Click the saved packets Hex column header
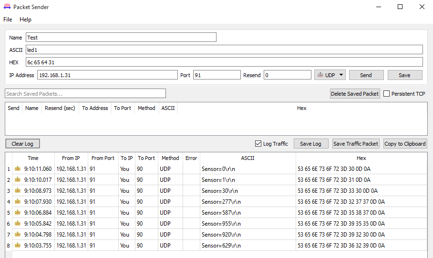Image resolution: width=433 pixels, height=258 pixels. pos(302,108)
